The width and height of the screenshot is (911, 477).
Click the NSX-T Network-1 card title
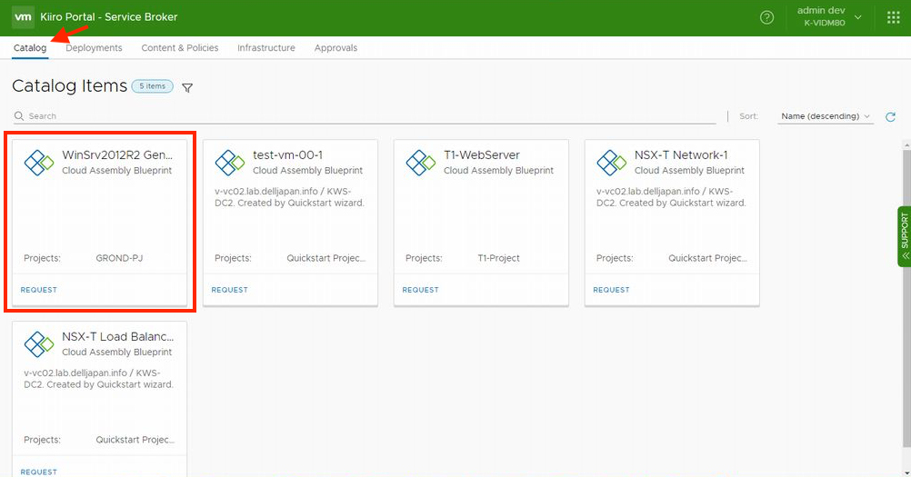click(681, 155)
